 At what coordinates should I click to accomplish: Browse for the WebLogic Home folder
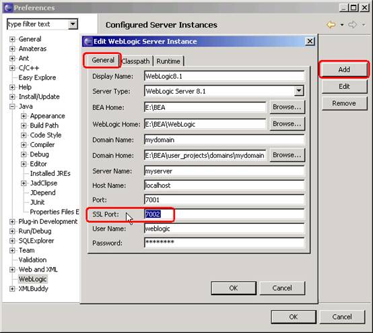[x=287, y=124]
